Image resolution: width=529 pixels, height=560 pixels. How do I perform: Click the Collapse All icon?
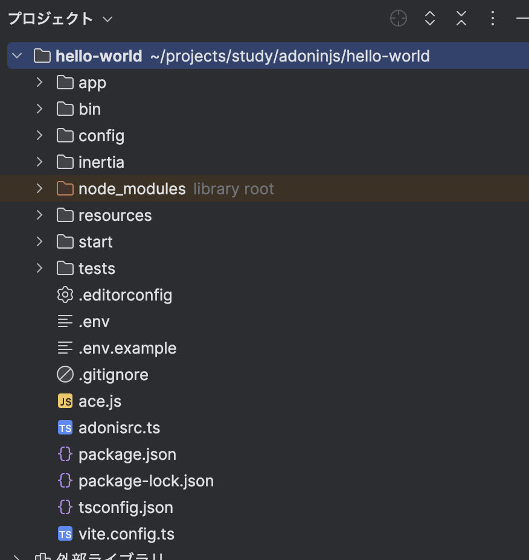coord(461,18)
